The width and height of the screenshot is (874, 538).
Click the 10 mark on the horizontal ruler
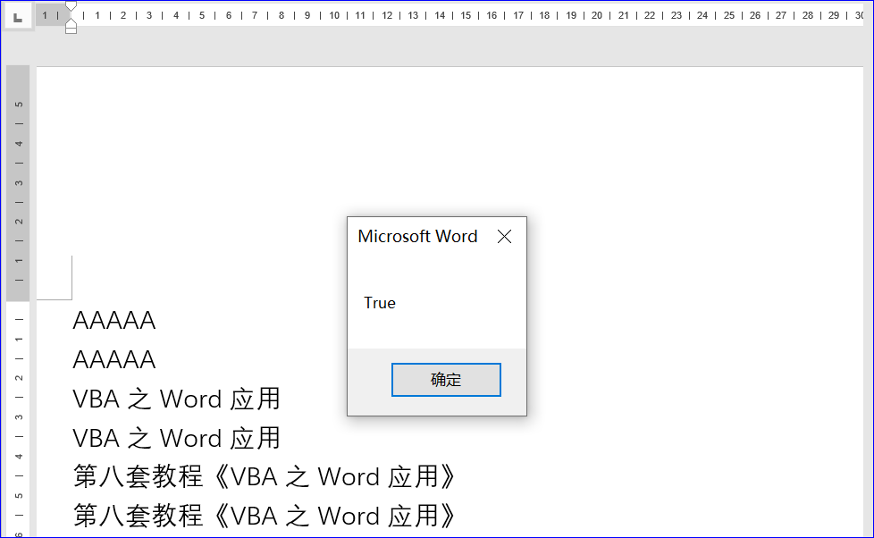(x=334, y=15)
